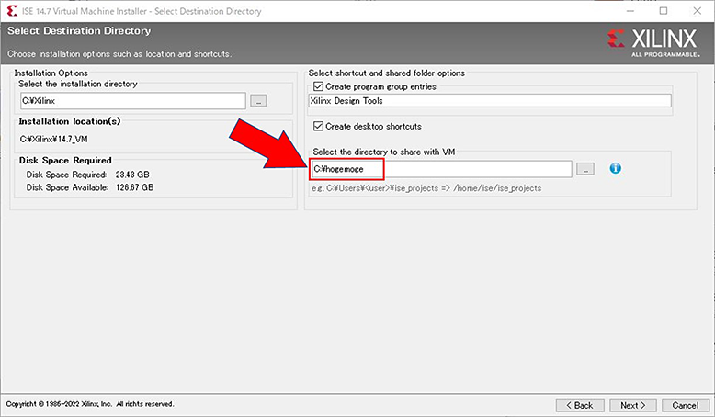Edit the Xilinx Design Tools group name field
The image size is (715, 417).
490,101
